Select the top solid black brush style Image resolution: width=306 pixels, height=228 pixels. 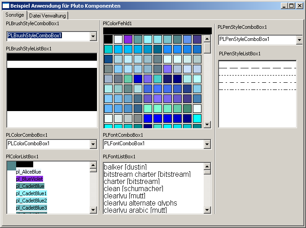point(52,57)
